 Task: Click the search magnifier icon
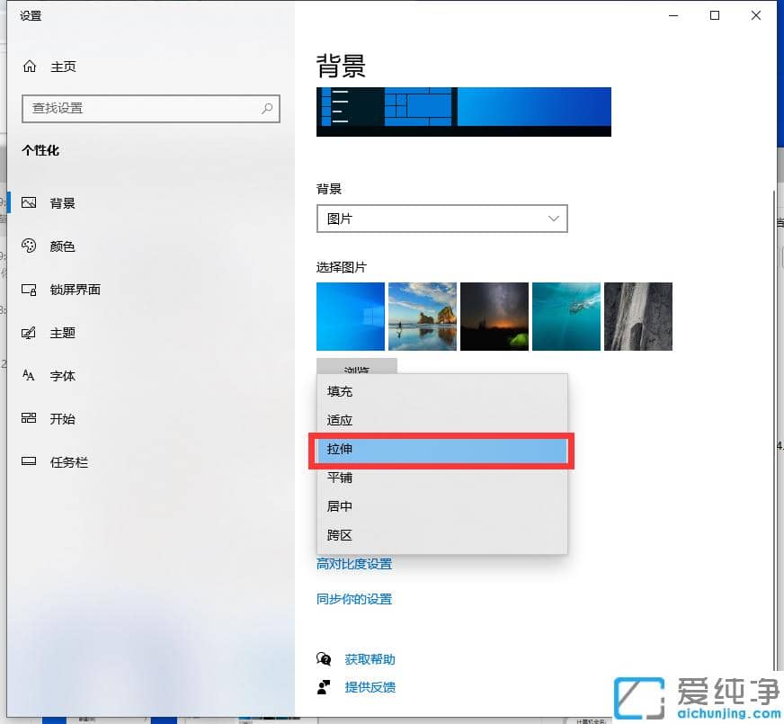point(266,108)
